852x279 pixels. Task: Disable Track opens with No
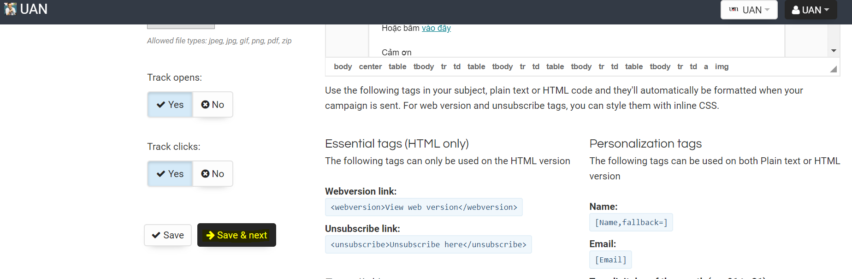click(x=213, y=105)
